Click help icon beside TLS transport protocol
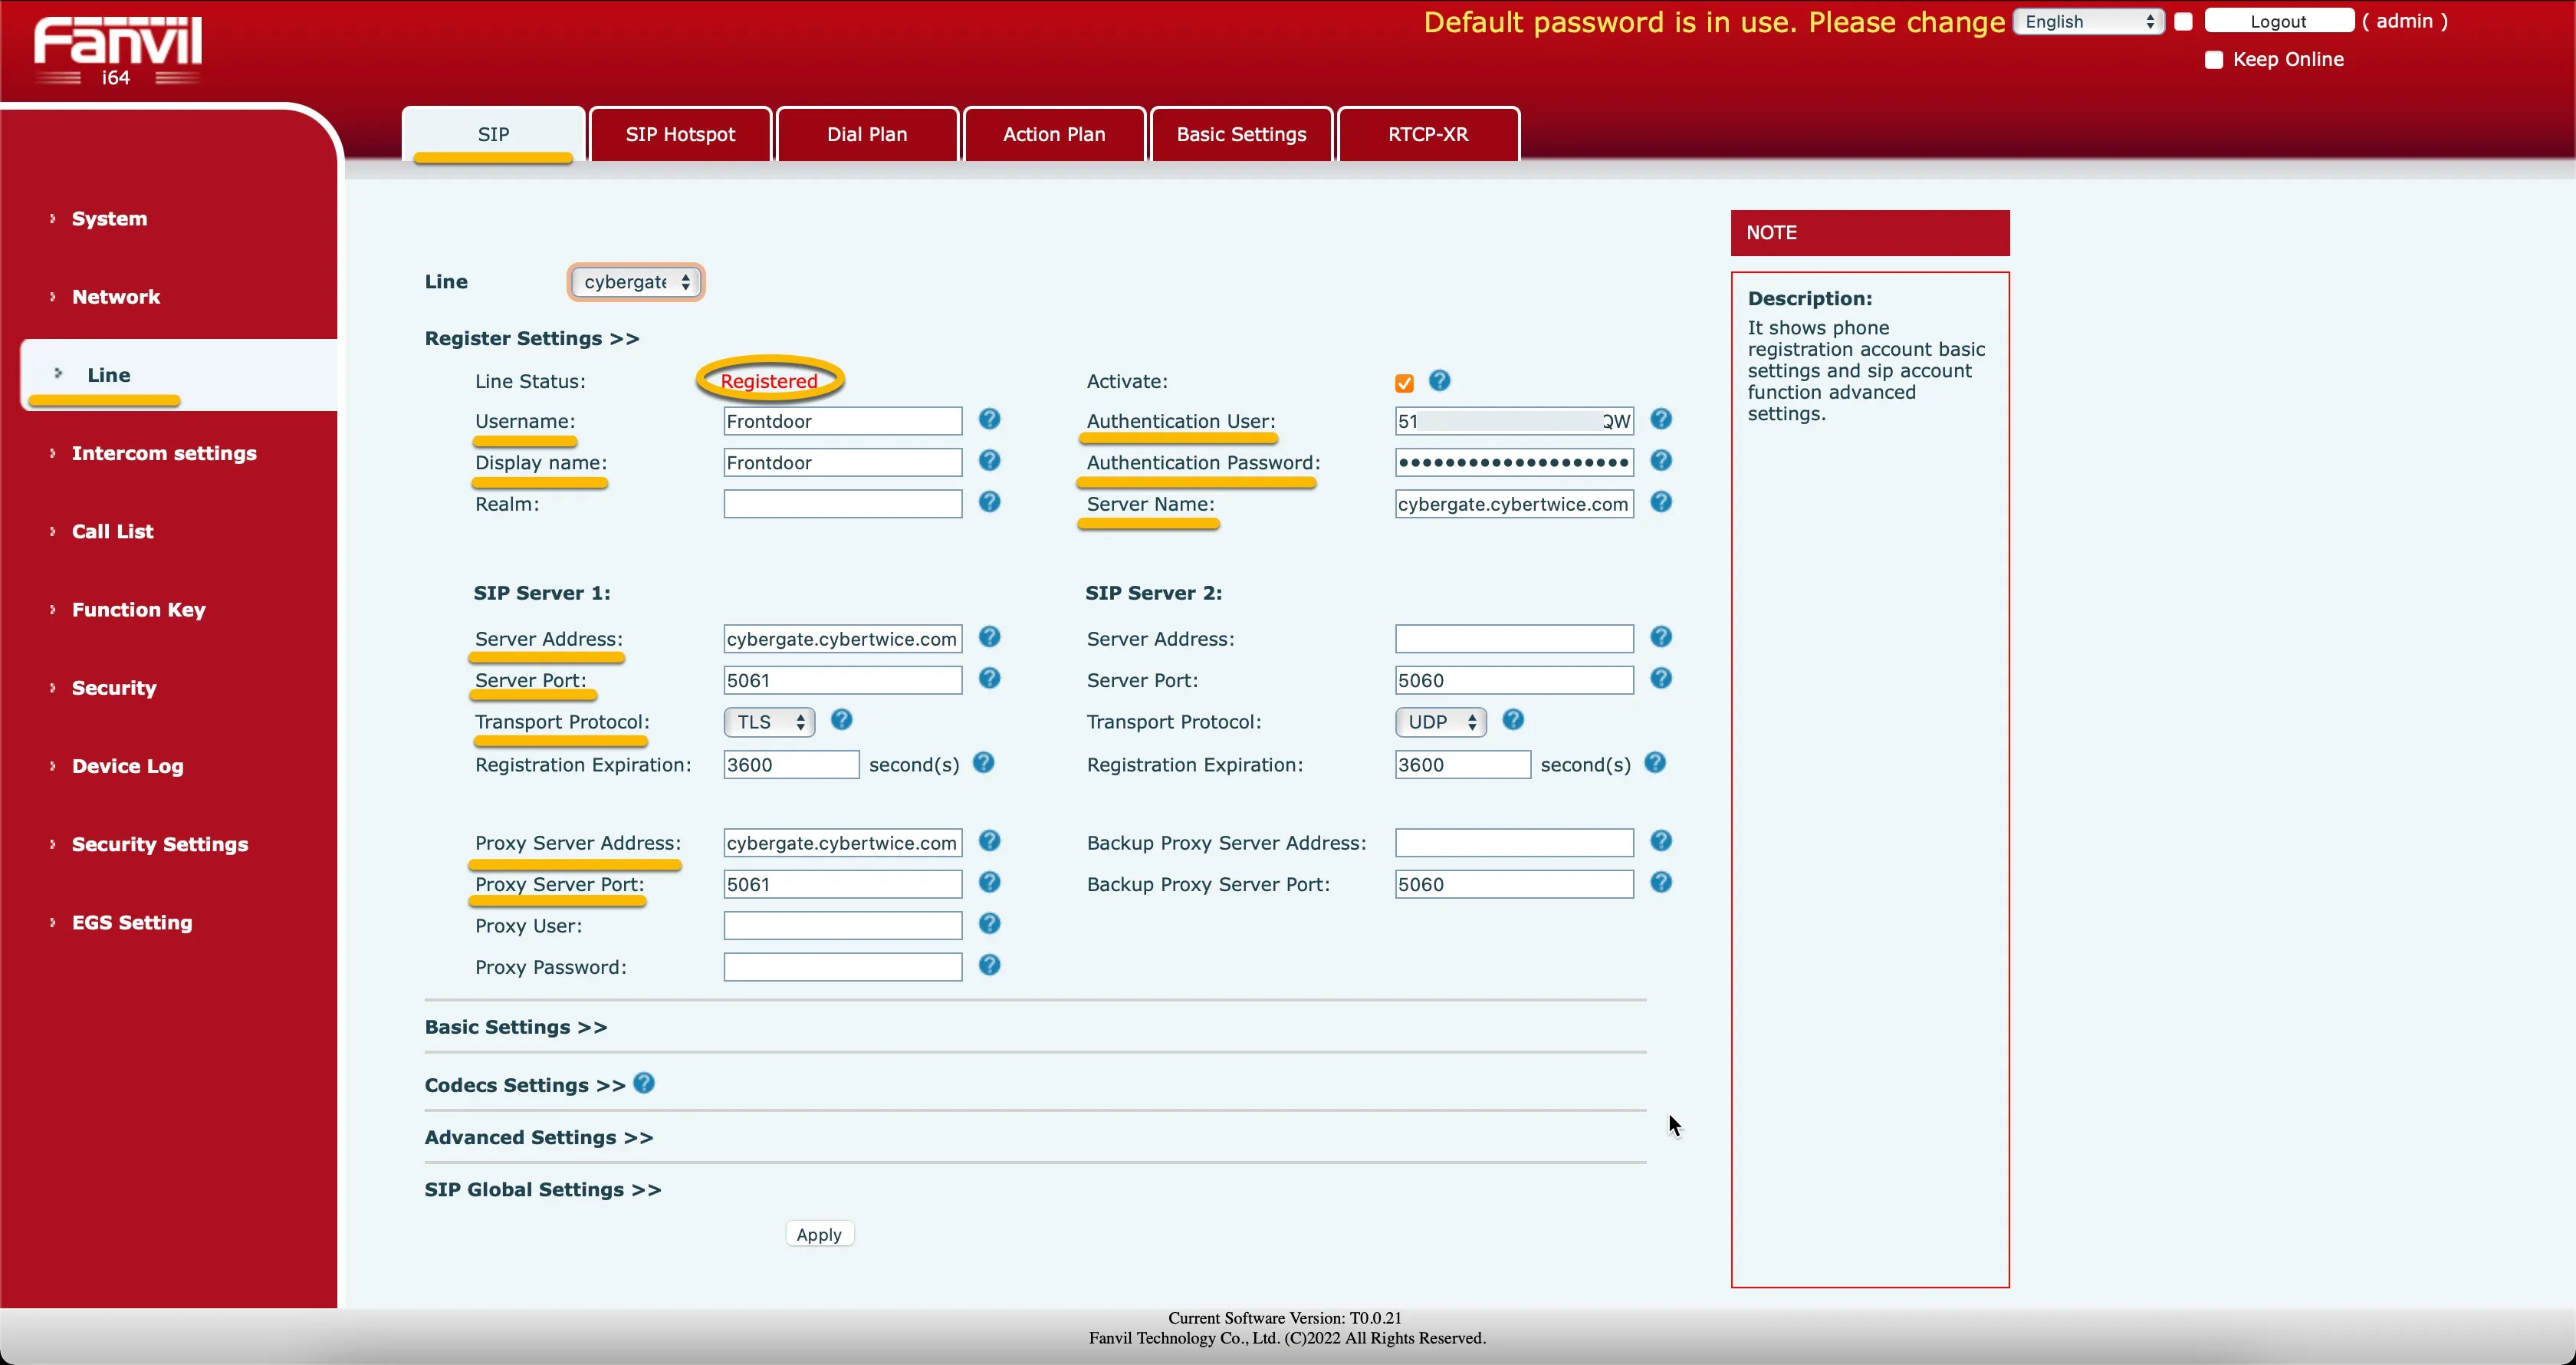The image size is (2576, 1365). [x=841, y=720]
